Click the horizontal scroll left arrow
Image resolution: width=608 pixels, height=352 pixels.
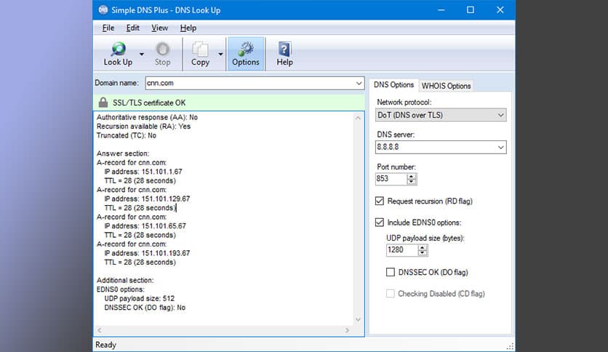[x=100, y=330]
